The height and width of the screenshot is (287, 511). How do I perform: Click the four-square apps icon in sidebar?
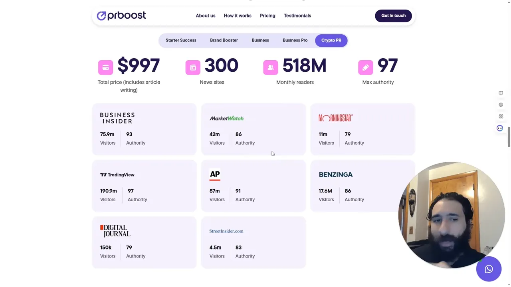pos(501,116)
